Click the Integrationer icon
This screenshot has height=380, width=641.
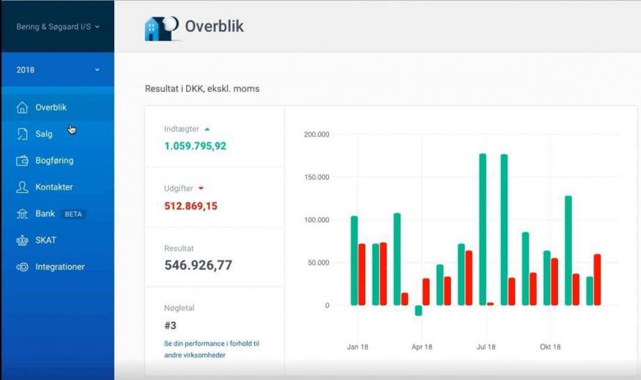click(22, 267)
